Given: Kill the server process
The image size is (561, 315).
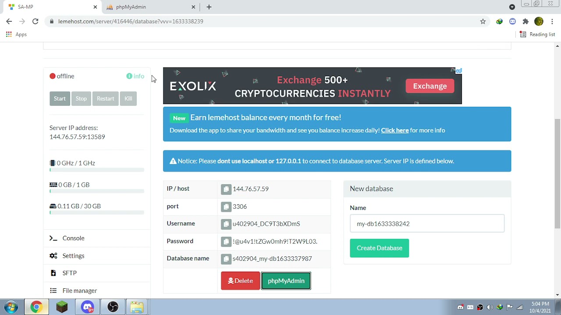Looking at the screenshot, I should coord(128,98).
